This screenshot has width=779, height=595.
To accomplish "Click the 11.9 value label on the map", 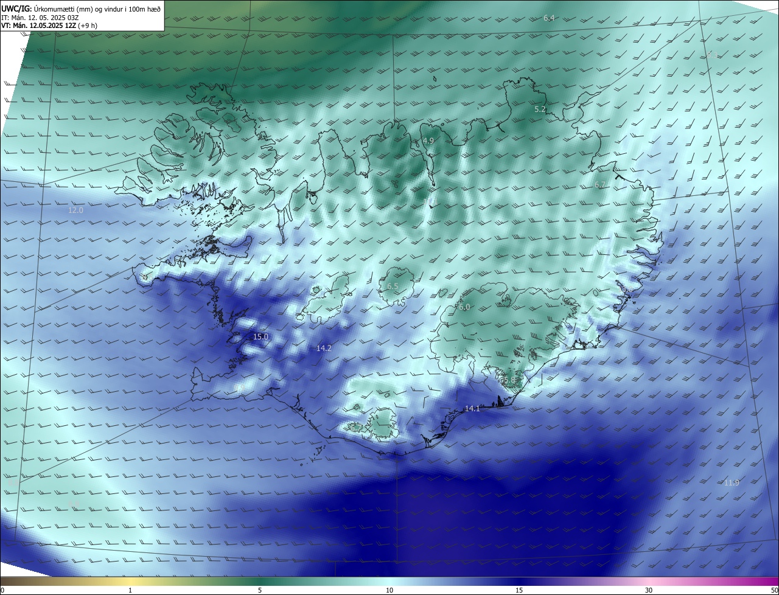I will tap(732, 482).
